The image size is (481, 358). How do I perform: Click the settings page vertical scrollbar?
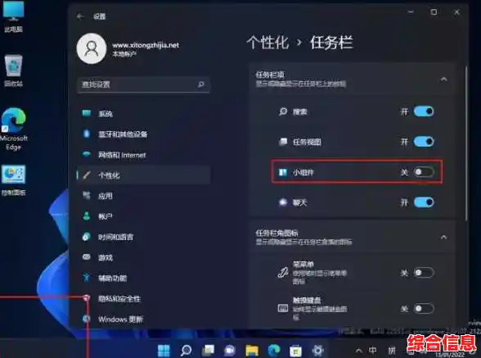click(x=466, y=143)
